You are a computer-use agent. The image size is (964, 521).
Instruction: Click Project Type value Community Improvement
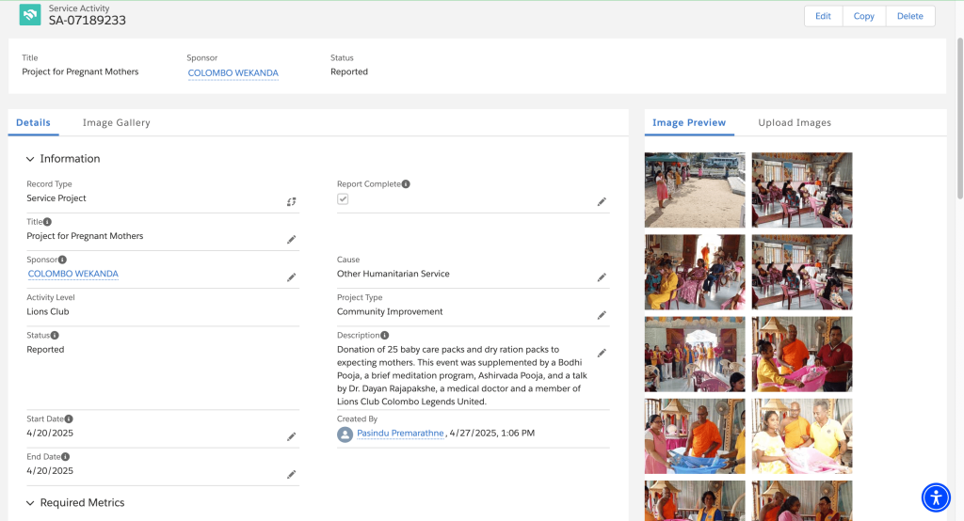(390, 311)
